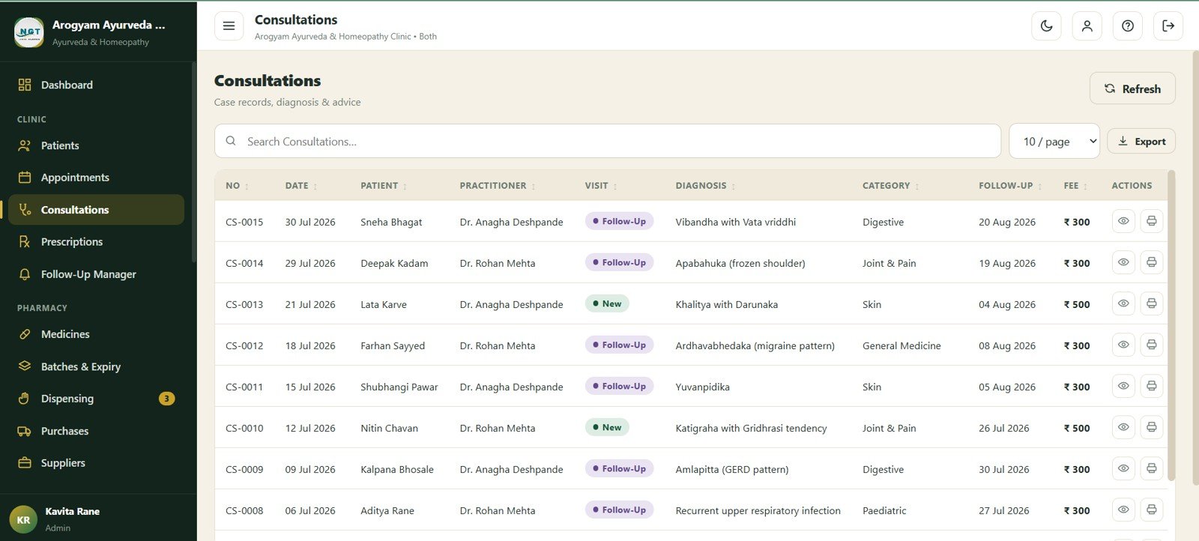Click the Follow-Up badge for Sneha Bhagat
Image resolution: width=1199 pixels, height=541 pixels.
pyautogui.click(x=619, y=221)
